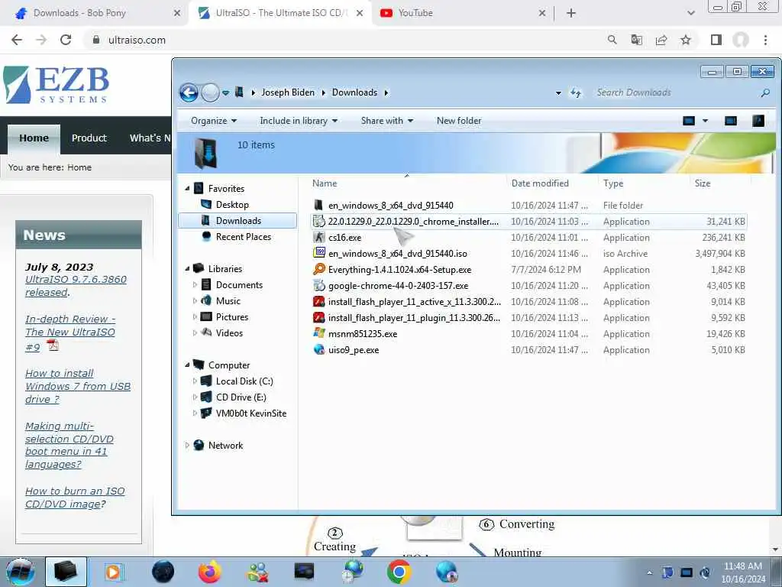Collapse the Favorites tree group
Image resolution: width=782 pixels, height=587 pixels.
[188, 189]
